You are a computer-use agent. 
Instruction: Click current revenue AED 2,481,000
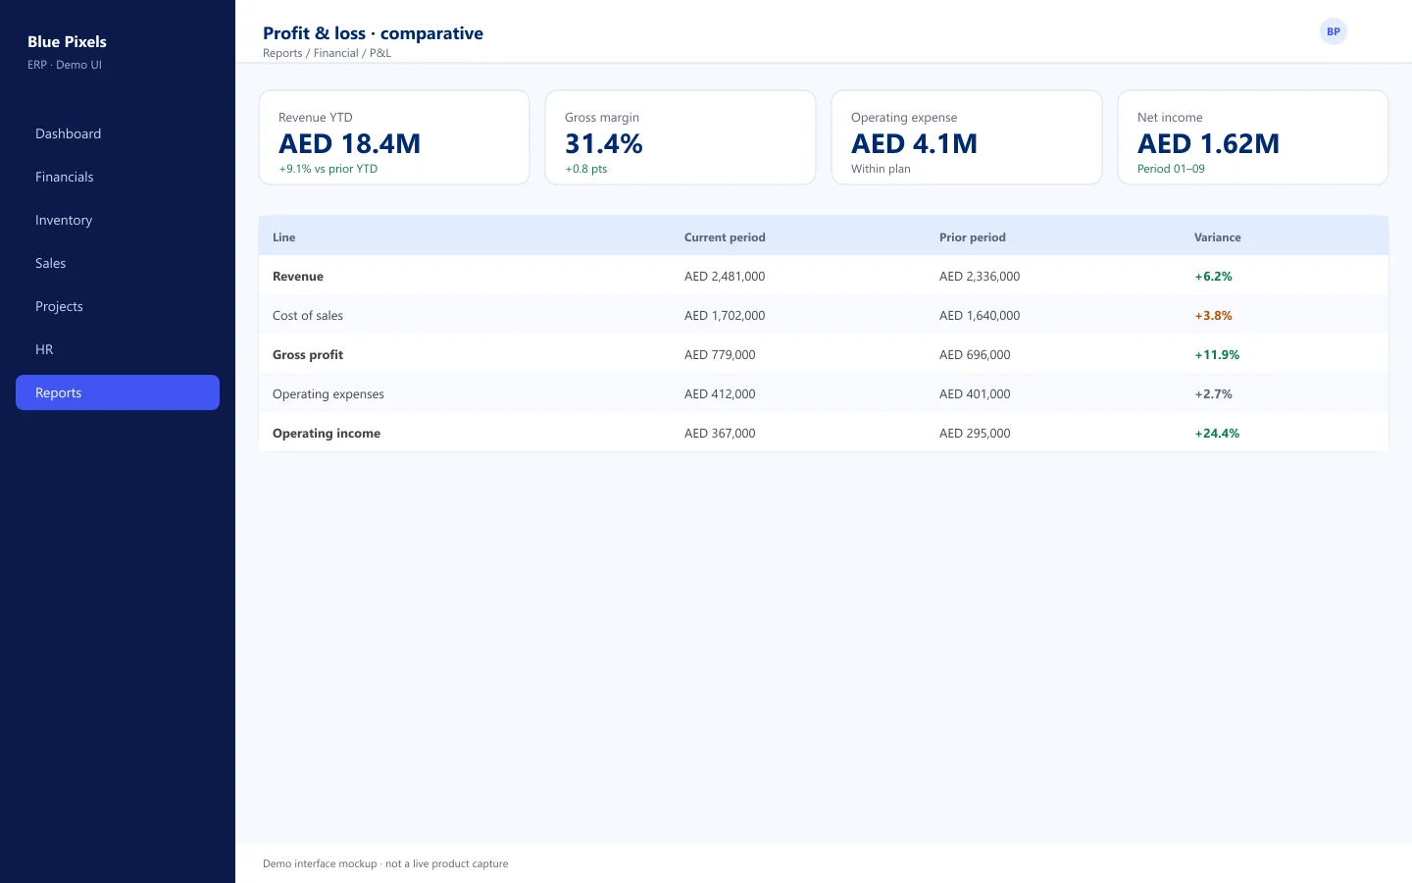click(725, 277)
